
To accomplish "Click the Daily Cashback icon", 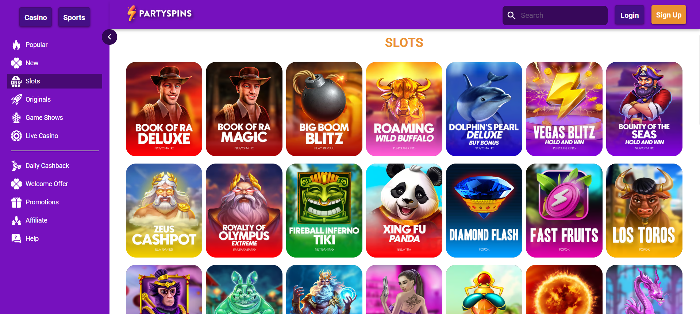I will pyautogui.click(x=16, y=166).
